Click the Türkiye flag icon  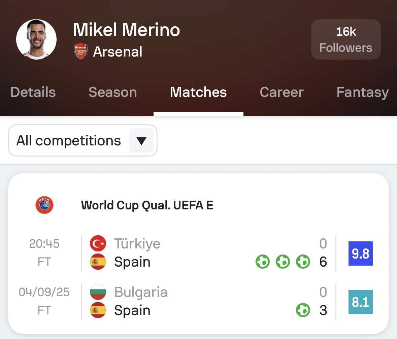coord(98,243)
